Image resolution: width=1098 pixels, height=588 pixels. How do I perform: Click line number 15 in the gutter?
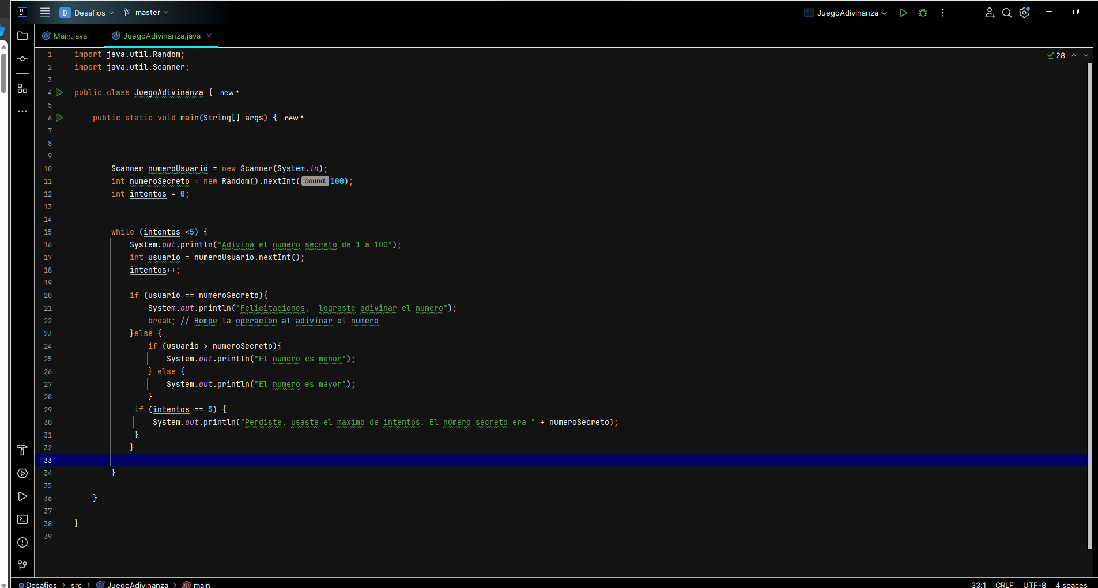(48, 232)
